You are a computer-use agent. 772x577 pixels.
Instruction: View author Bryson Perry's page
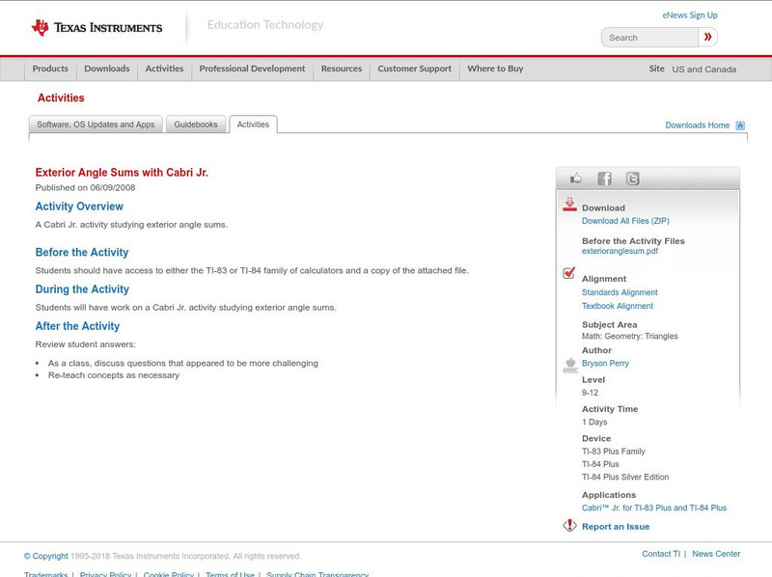tap(605, 364)
